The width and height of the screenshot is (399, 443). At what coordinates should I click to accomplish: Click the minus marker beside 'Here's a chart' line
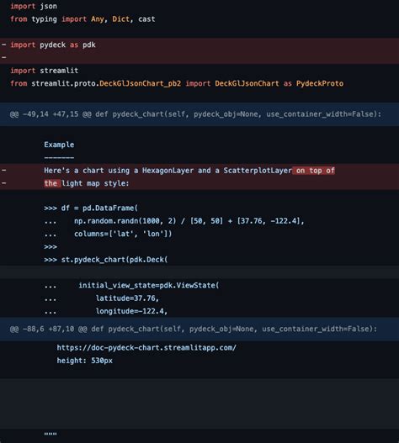click(4, 171)
